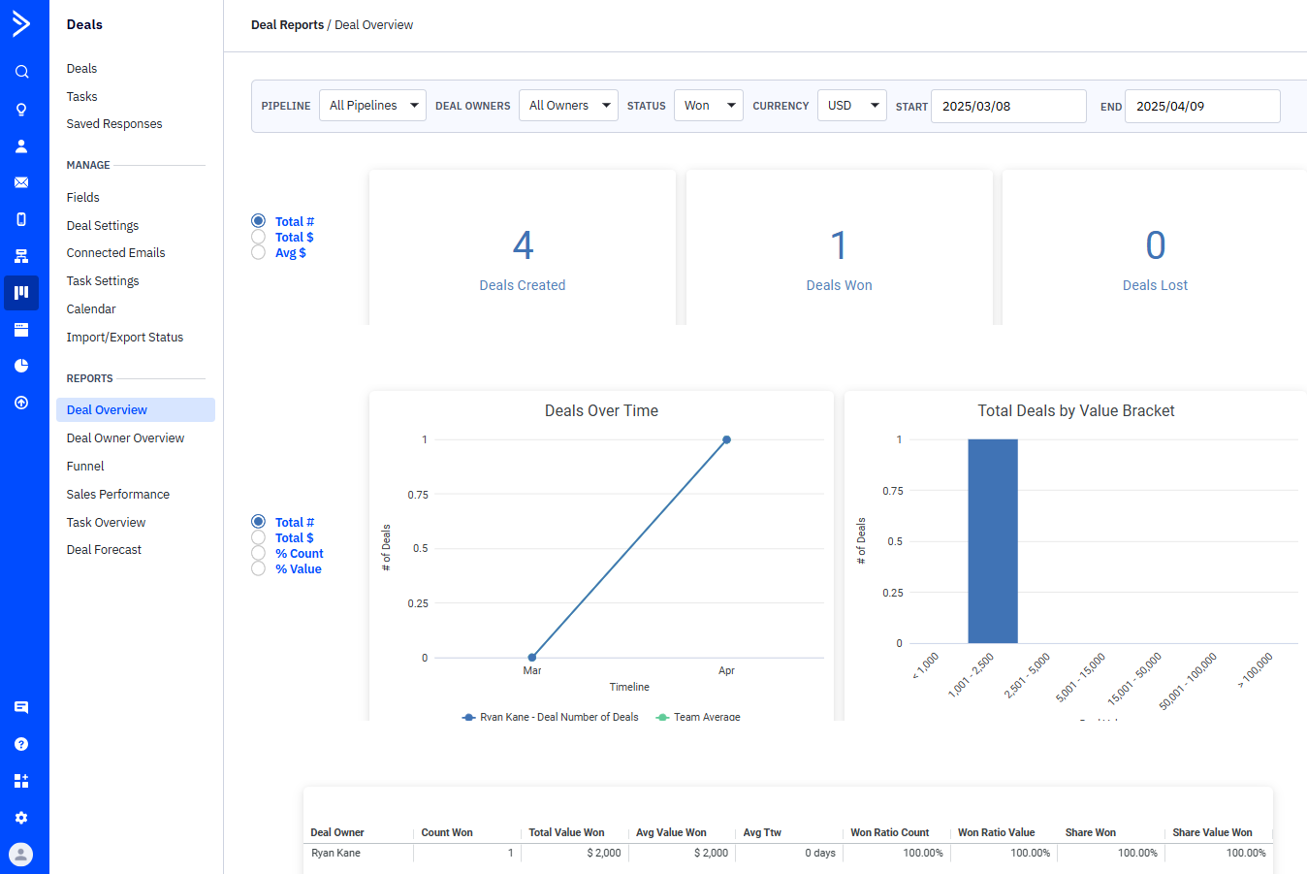Open the Contacts person icon

pos(21,146)
